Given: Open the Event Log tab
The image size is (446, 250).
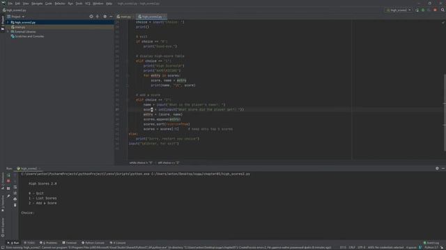Looking at the screenshot, I should coord(431,243).
